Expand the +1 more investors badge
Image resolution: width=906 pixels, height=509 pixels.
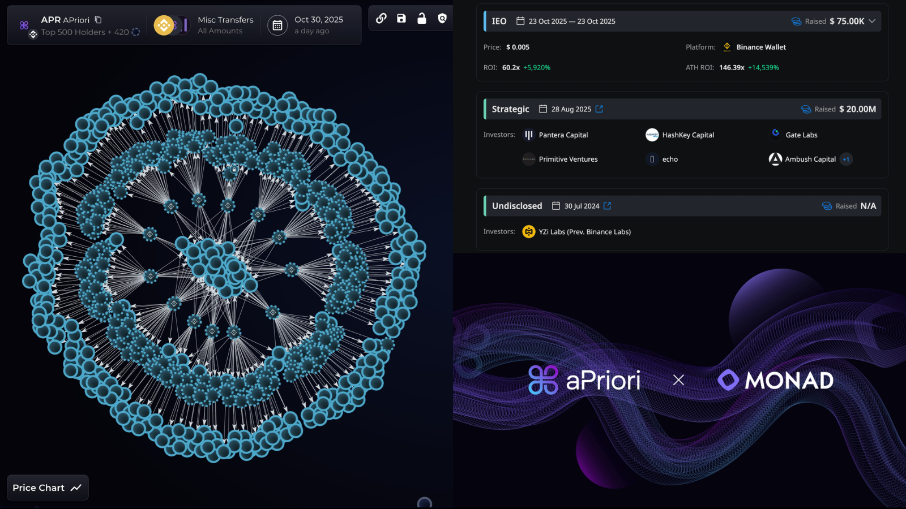[846, 159]
